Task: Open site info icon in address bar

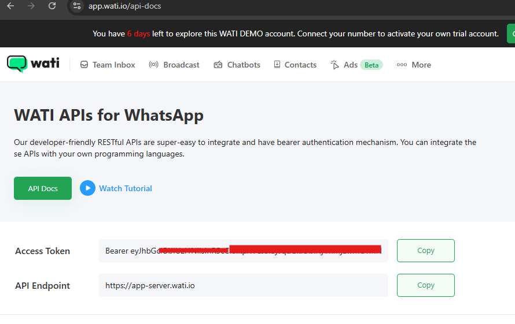Action: click(x=77, y=6)
